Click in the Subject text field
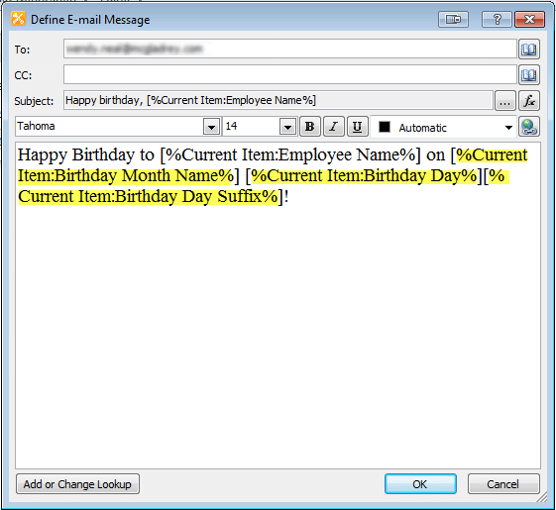 click(278, 100)
